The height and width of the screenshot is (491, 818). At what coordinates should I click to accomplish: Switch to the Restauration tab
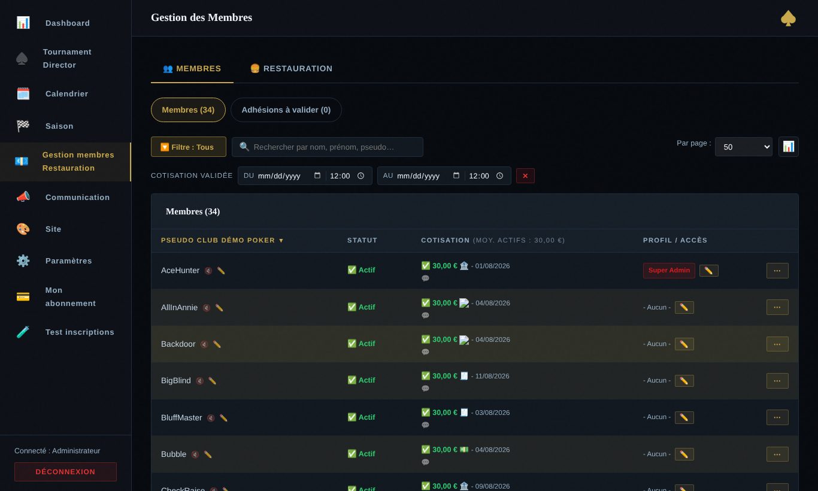291,68
